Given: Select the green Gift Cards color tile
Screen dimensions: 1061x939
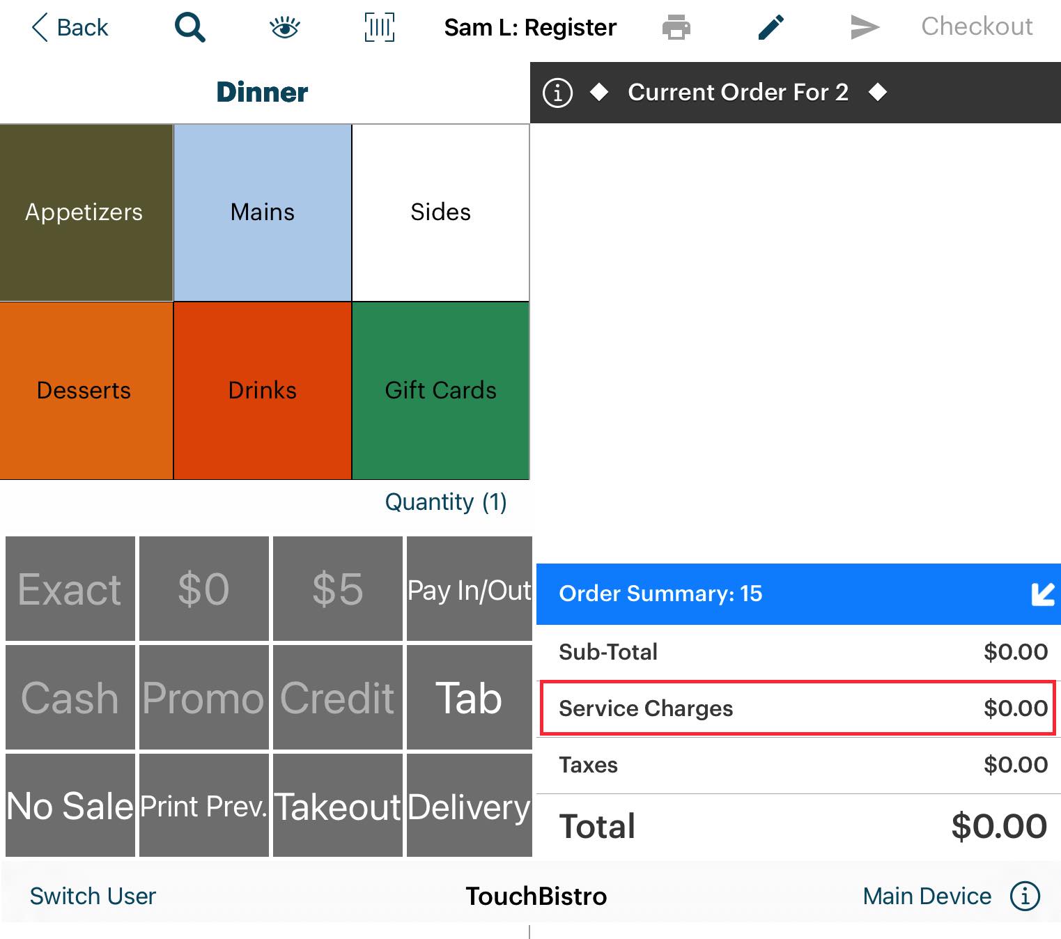Looking at the screenshot, I should click(440, 390).
